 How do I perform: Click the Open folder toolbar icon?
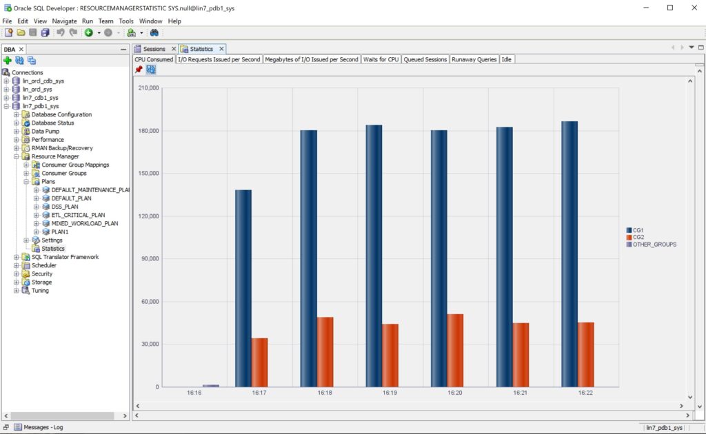pos(21,32)
